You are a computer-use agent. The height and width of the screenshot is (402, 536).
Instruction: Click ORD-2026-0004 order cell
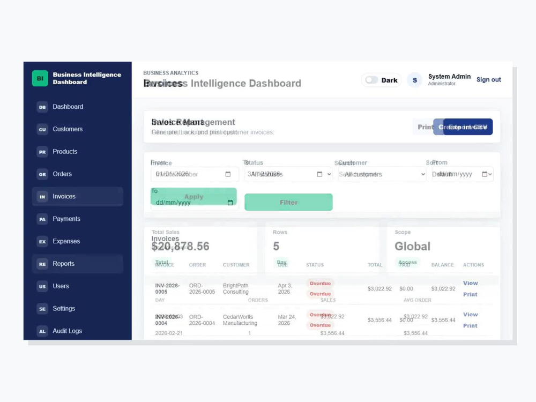pyautogui.click(x=202, y=320)
